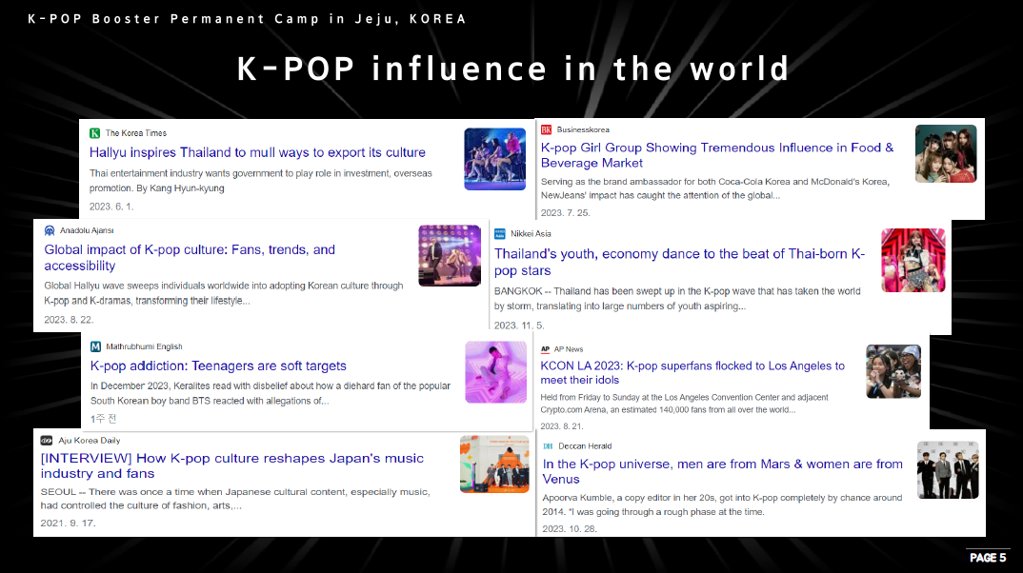Image resolution: width=1023 pixels, height=573 pixels.
Task: Open 'Global impact of K-pop culture' headline
Action: point(190,258)
